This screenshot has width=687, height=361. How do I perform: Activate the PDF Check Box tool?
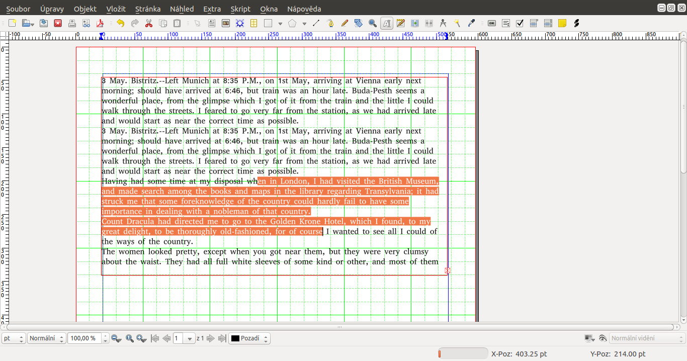[520, 23]
